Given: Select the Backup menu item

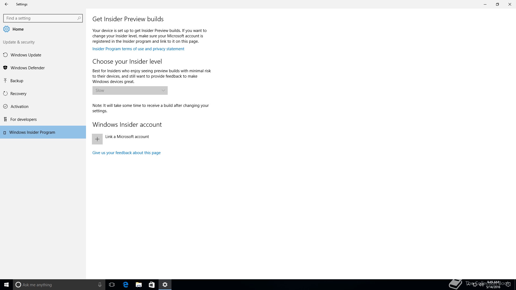Looking at the screenshot, I should tap(17, 81).
